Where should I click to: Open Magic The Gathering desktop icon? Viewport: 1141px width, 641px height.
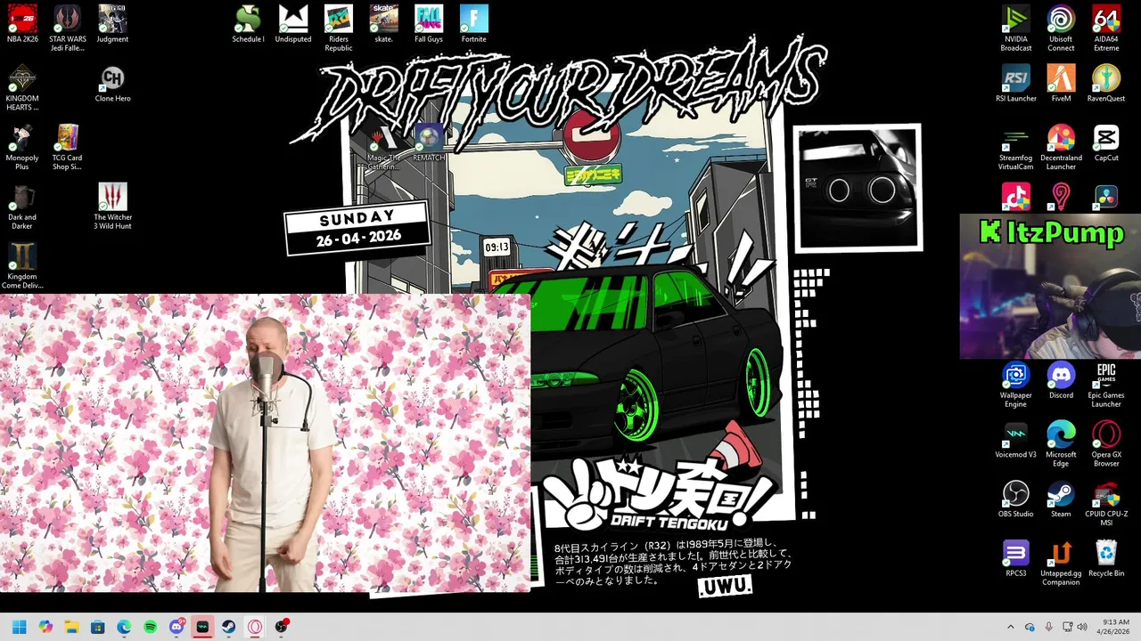(384, 147)
